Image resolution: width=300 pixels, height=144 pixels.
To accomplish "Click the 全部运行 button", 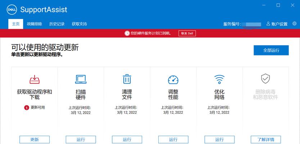I will point(271,50).
